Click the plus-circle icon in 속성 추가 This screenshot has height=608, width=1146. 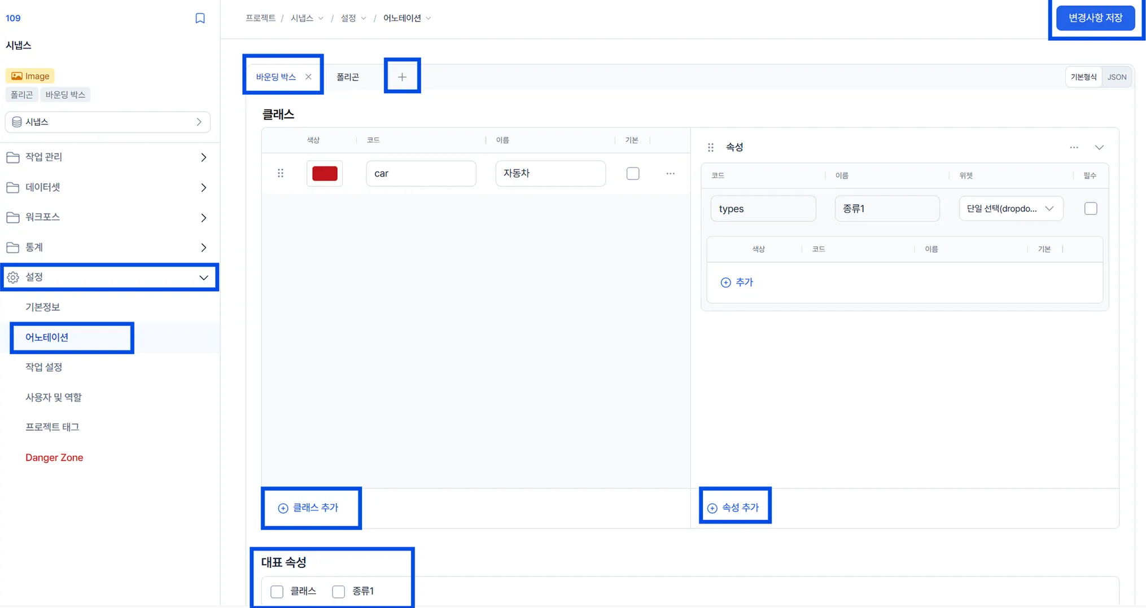tap(712, 508)
